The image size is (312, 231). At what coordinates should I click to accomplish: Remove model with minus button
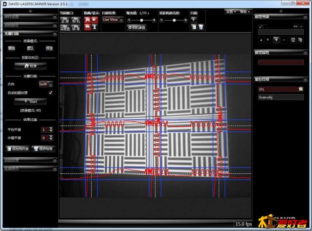pyautogui.click(x=284, y=40)
